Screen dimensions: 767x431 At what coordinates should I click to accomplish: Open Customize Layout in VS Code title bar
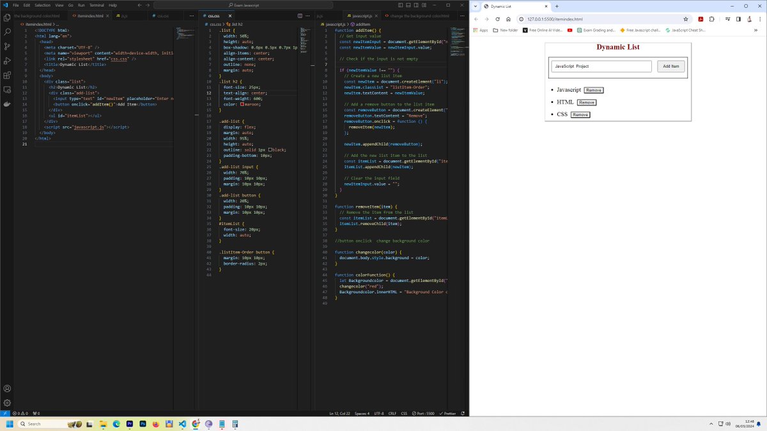pyautogui.click(x=424, y=5)
